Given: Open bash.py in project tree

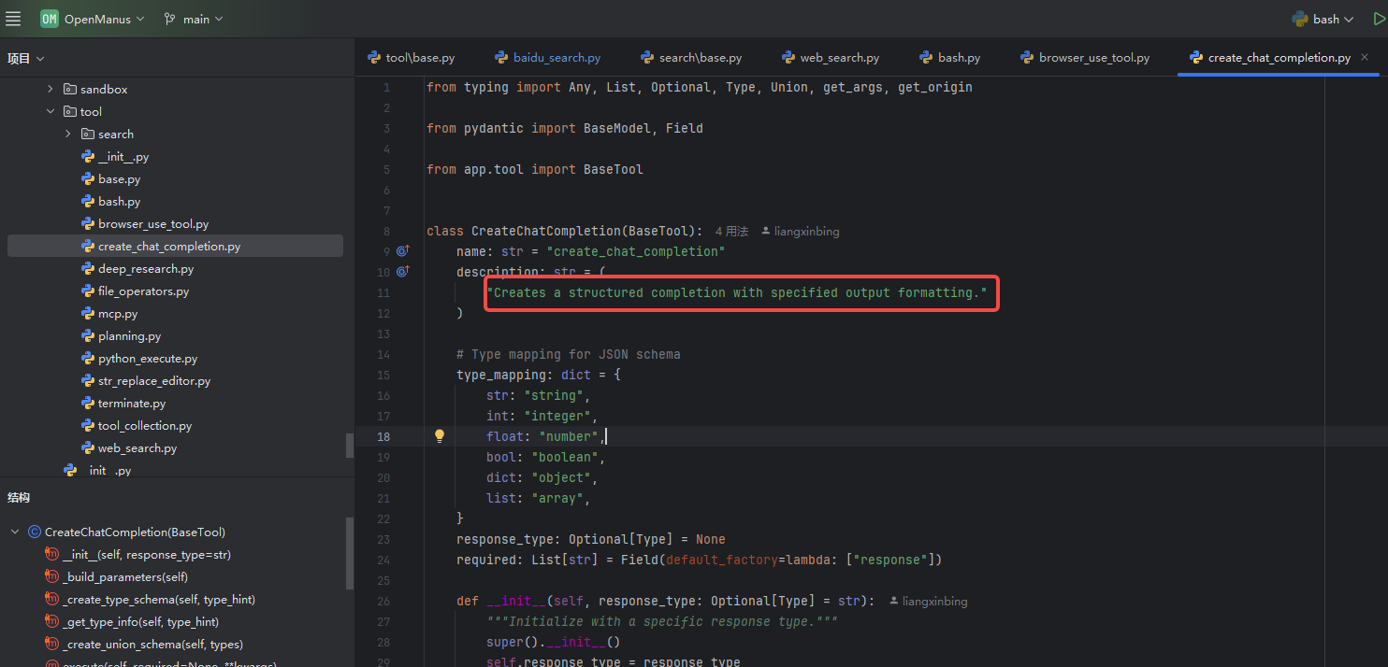Looking at the screenshot, I should [x=119, y=202].
